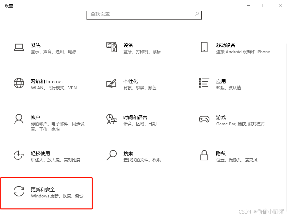Click the globe icon for 网络和 Internet
Screen dimensions: 288x217
(x=19, y=83)
